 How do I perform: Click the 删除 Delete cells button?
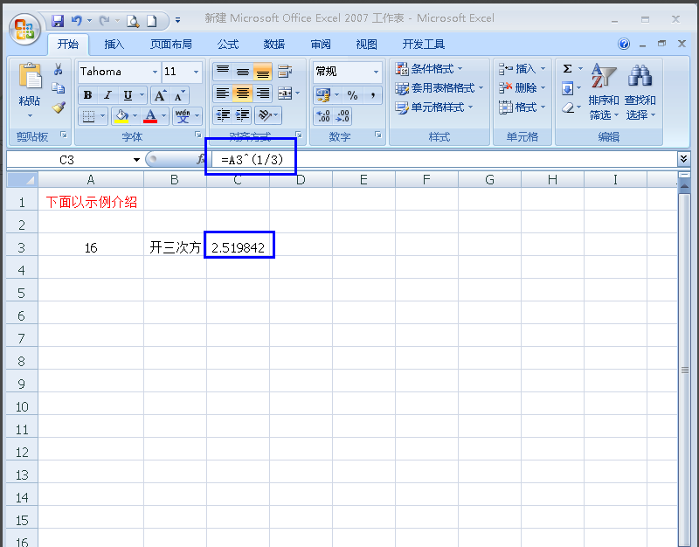coord(522,88)
